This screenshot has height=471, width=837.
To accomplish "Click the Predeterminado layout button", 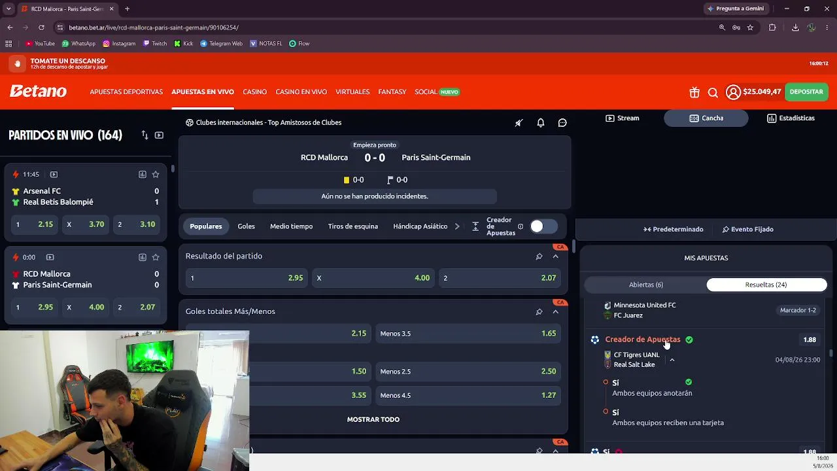I will click(x=674, y=230).
